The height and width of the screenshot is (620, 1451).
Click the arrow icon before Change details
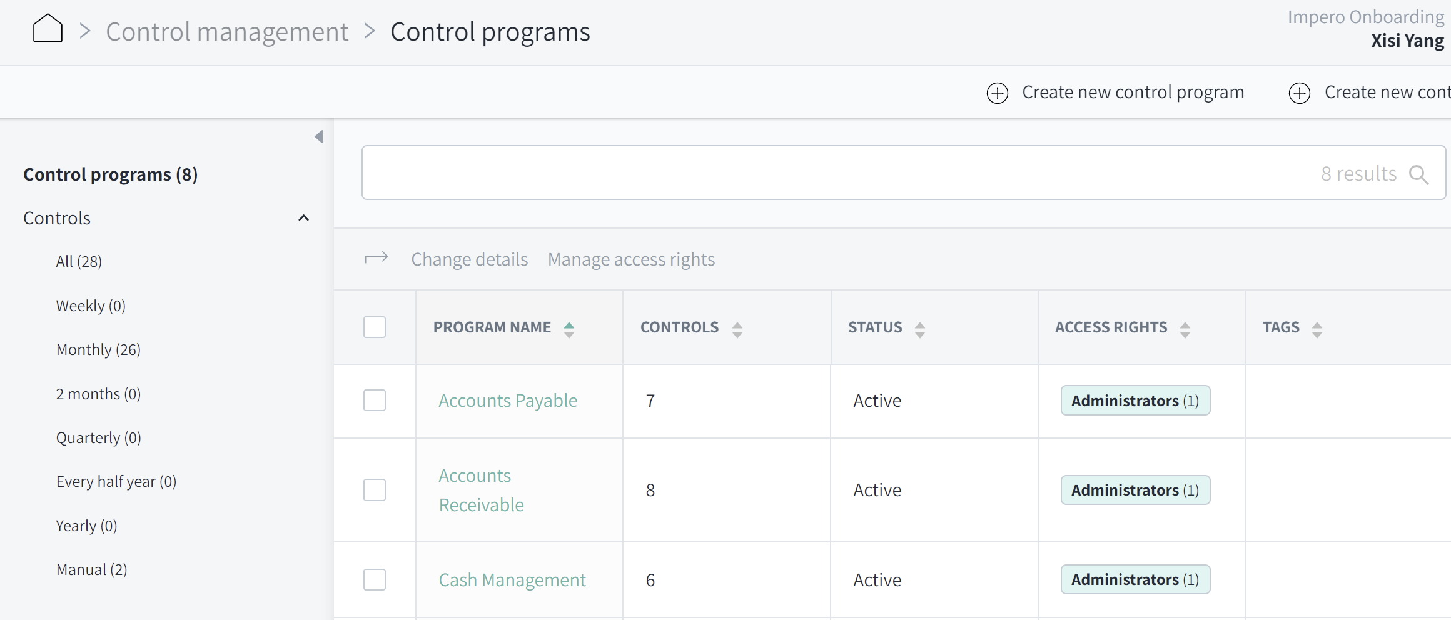377,257
